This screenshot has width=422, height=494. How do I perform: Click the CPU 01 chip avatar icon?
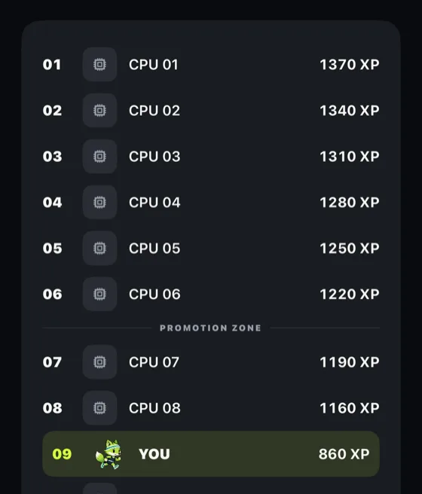tap(99, 65)
